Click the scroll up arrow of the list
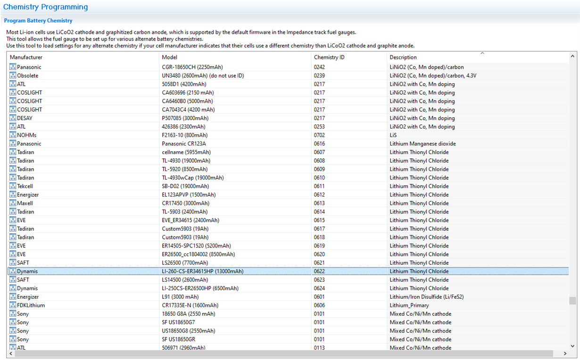 coord(572,56)
